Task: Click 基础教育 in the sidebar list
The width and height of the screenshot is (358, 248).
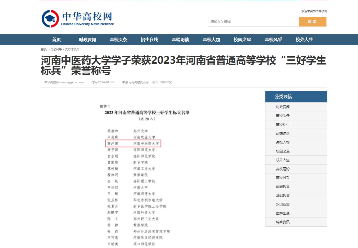Action: (x=283, y=195)
